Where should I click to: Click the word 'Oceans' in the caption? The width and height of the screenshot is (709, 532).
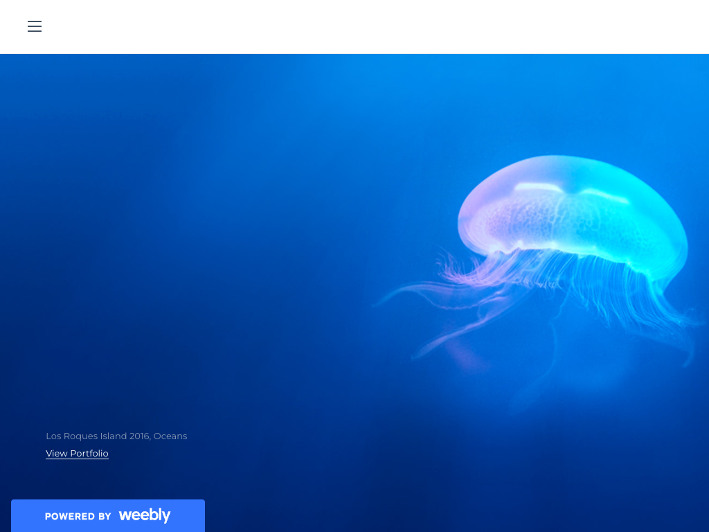coord(170,436)
